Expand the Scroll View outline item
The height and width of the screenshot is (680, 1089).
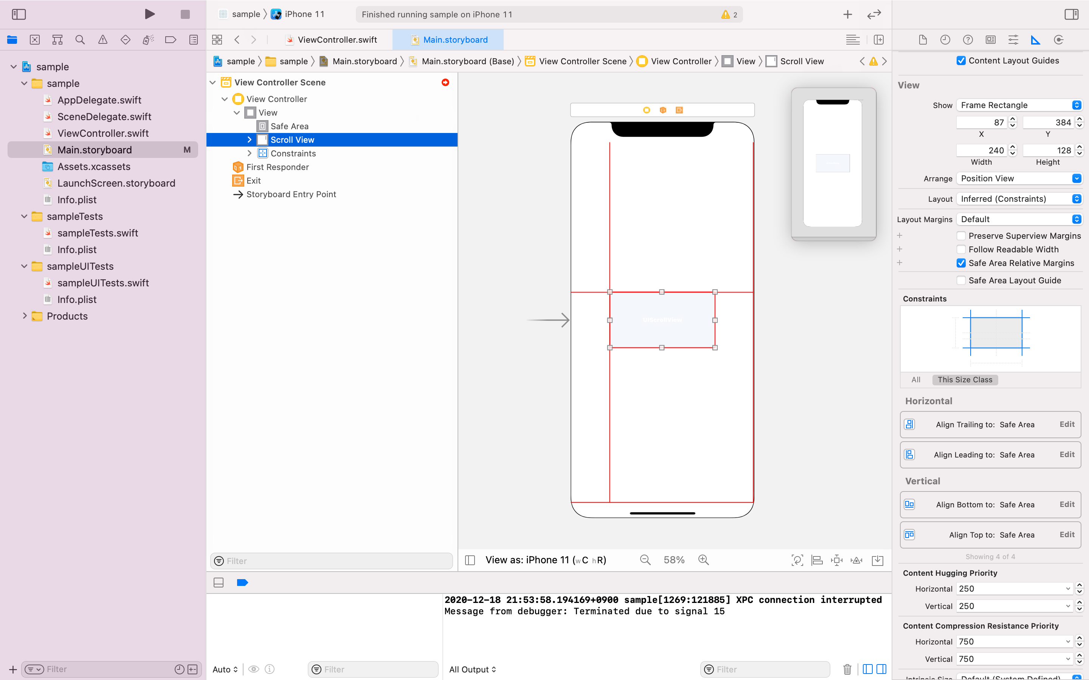249,140
